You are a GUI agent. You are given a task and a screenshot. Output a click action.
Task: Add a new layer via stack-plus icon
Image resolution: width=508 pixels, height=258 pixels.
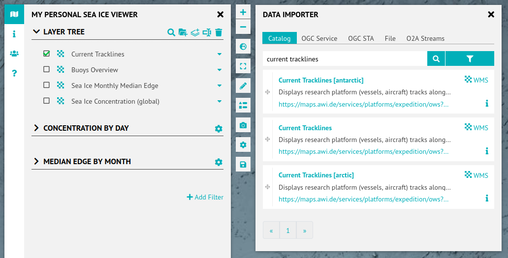pyautogui.click(x=195, y=32)
